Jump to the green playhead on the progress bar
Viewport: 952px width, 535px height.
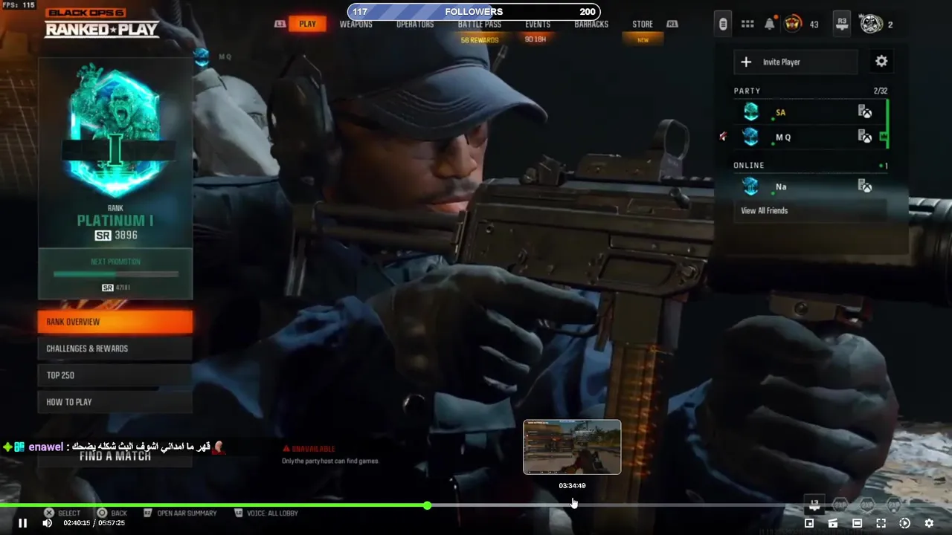[x=427, y=505]
